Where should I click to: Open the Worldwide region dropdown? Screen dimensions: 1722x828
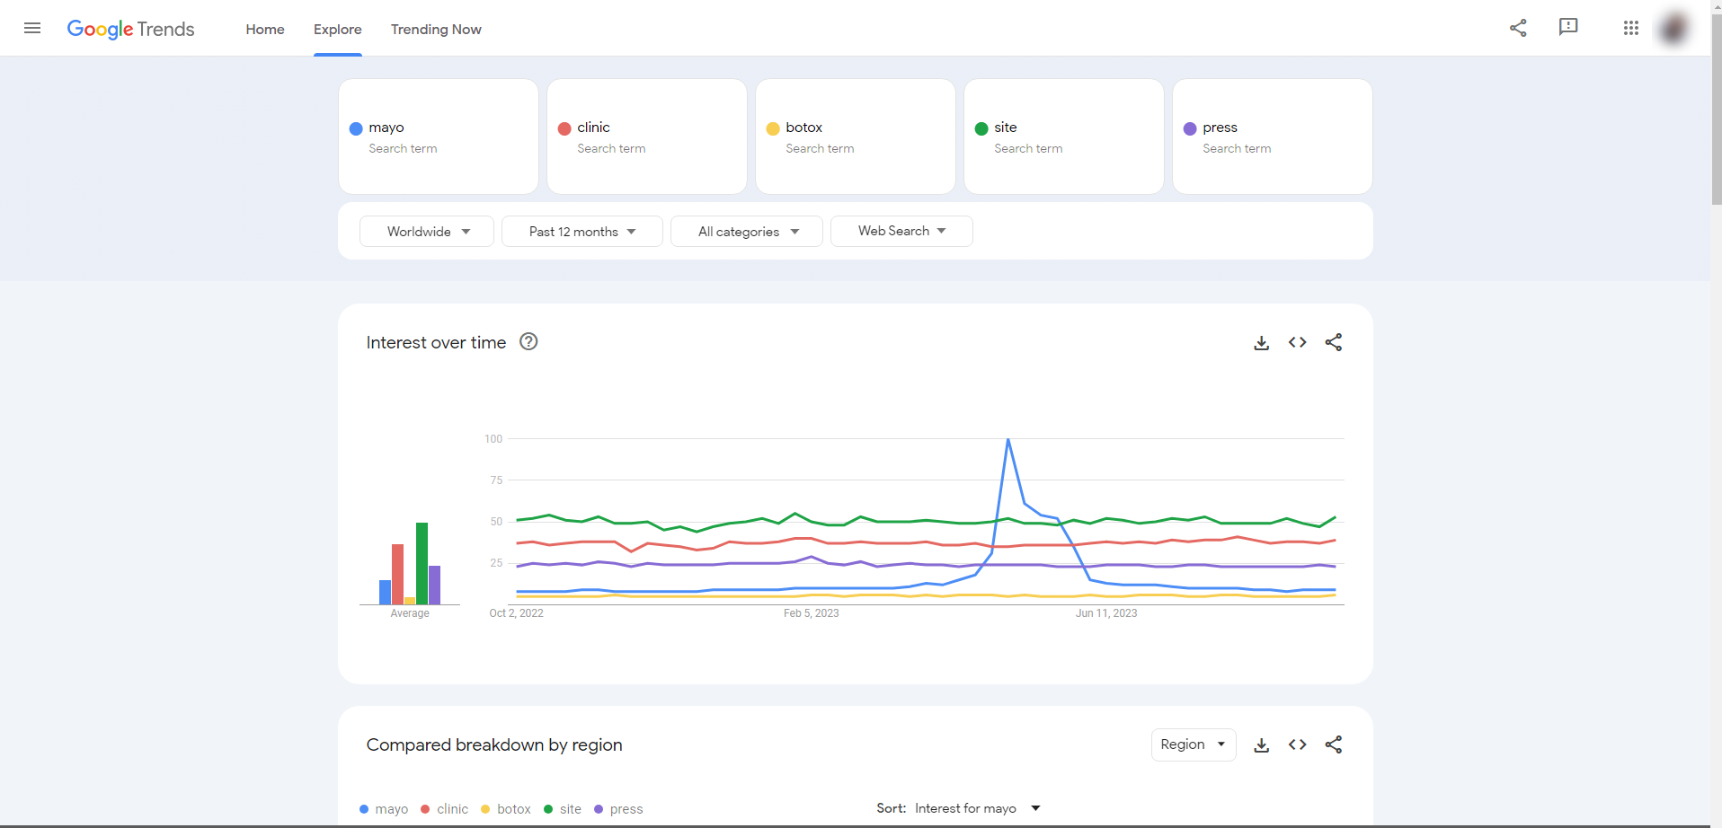427,231
